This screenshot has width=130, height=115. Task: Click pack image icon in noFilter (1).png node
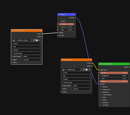coord(34,40)
